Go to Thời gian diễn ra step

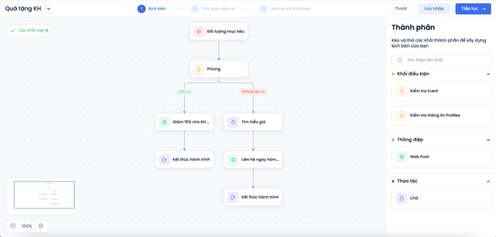[218, 9]
